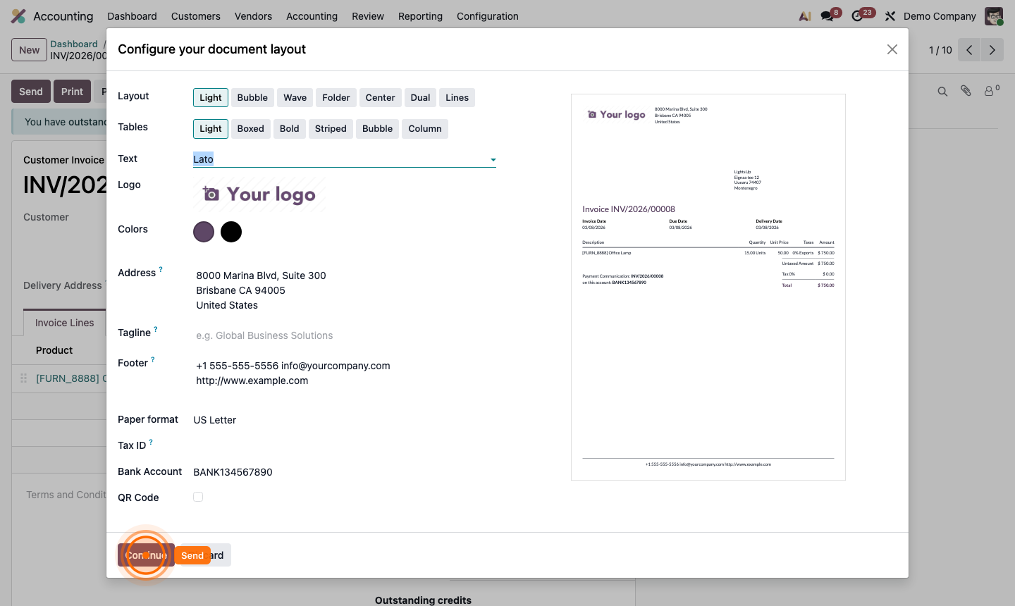Open the Reporting menu
This screenshot has width=1015, height=606.
click(420, 16)
